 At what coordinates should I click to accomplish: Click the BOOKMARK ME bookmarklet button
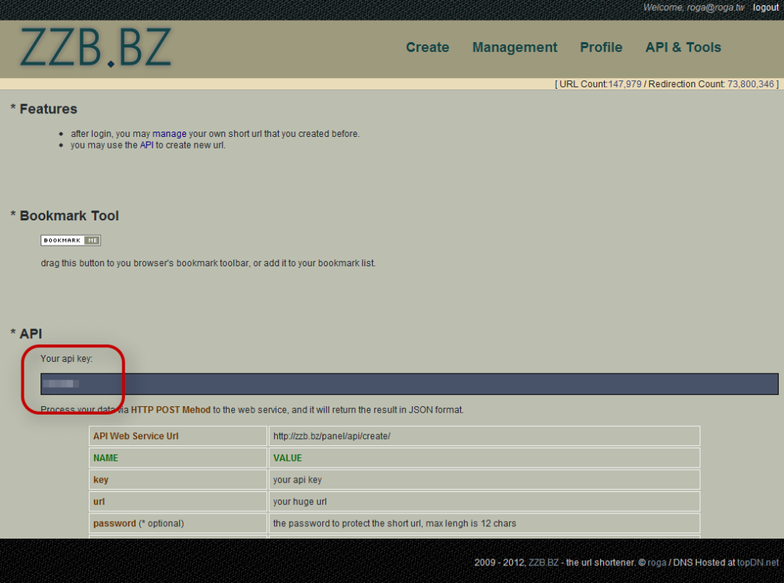(x=70, y=240)
